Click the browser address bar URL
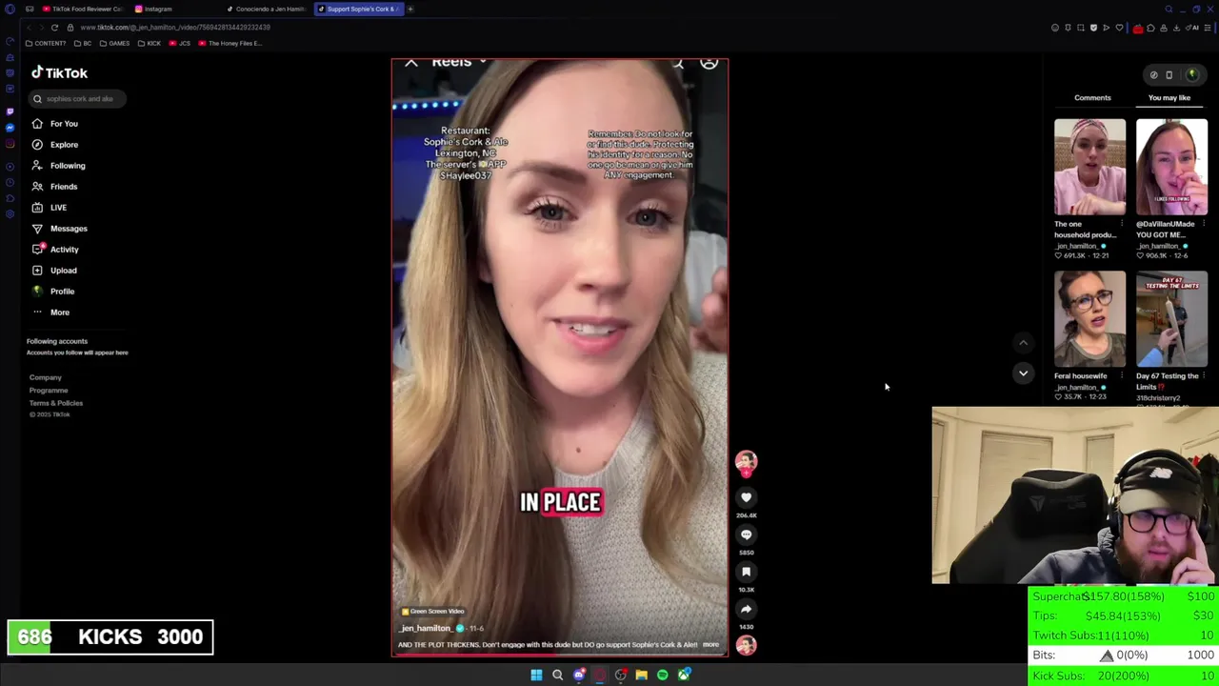 [x=176, y=28]
